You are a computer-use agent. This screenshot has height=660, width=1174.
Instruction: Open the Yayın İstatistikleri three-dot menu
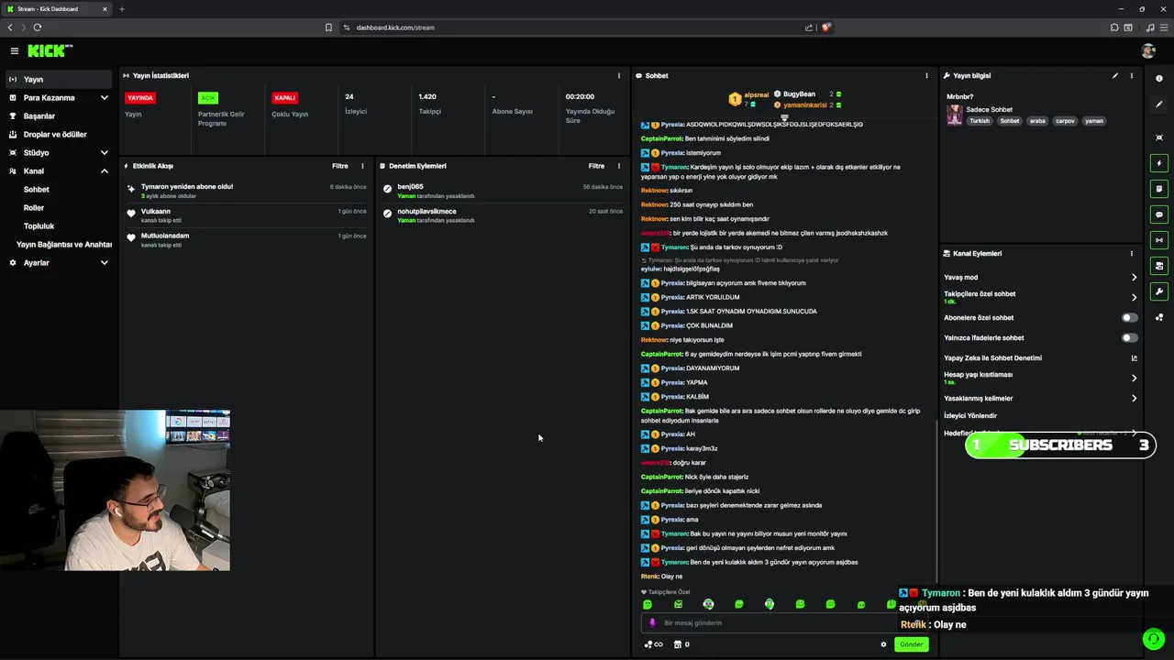[x=619, y=76]
